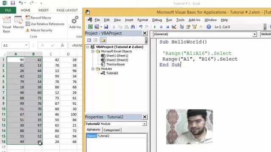
Task: Open the VBA Help menu
Action: 224,20
